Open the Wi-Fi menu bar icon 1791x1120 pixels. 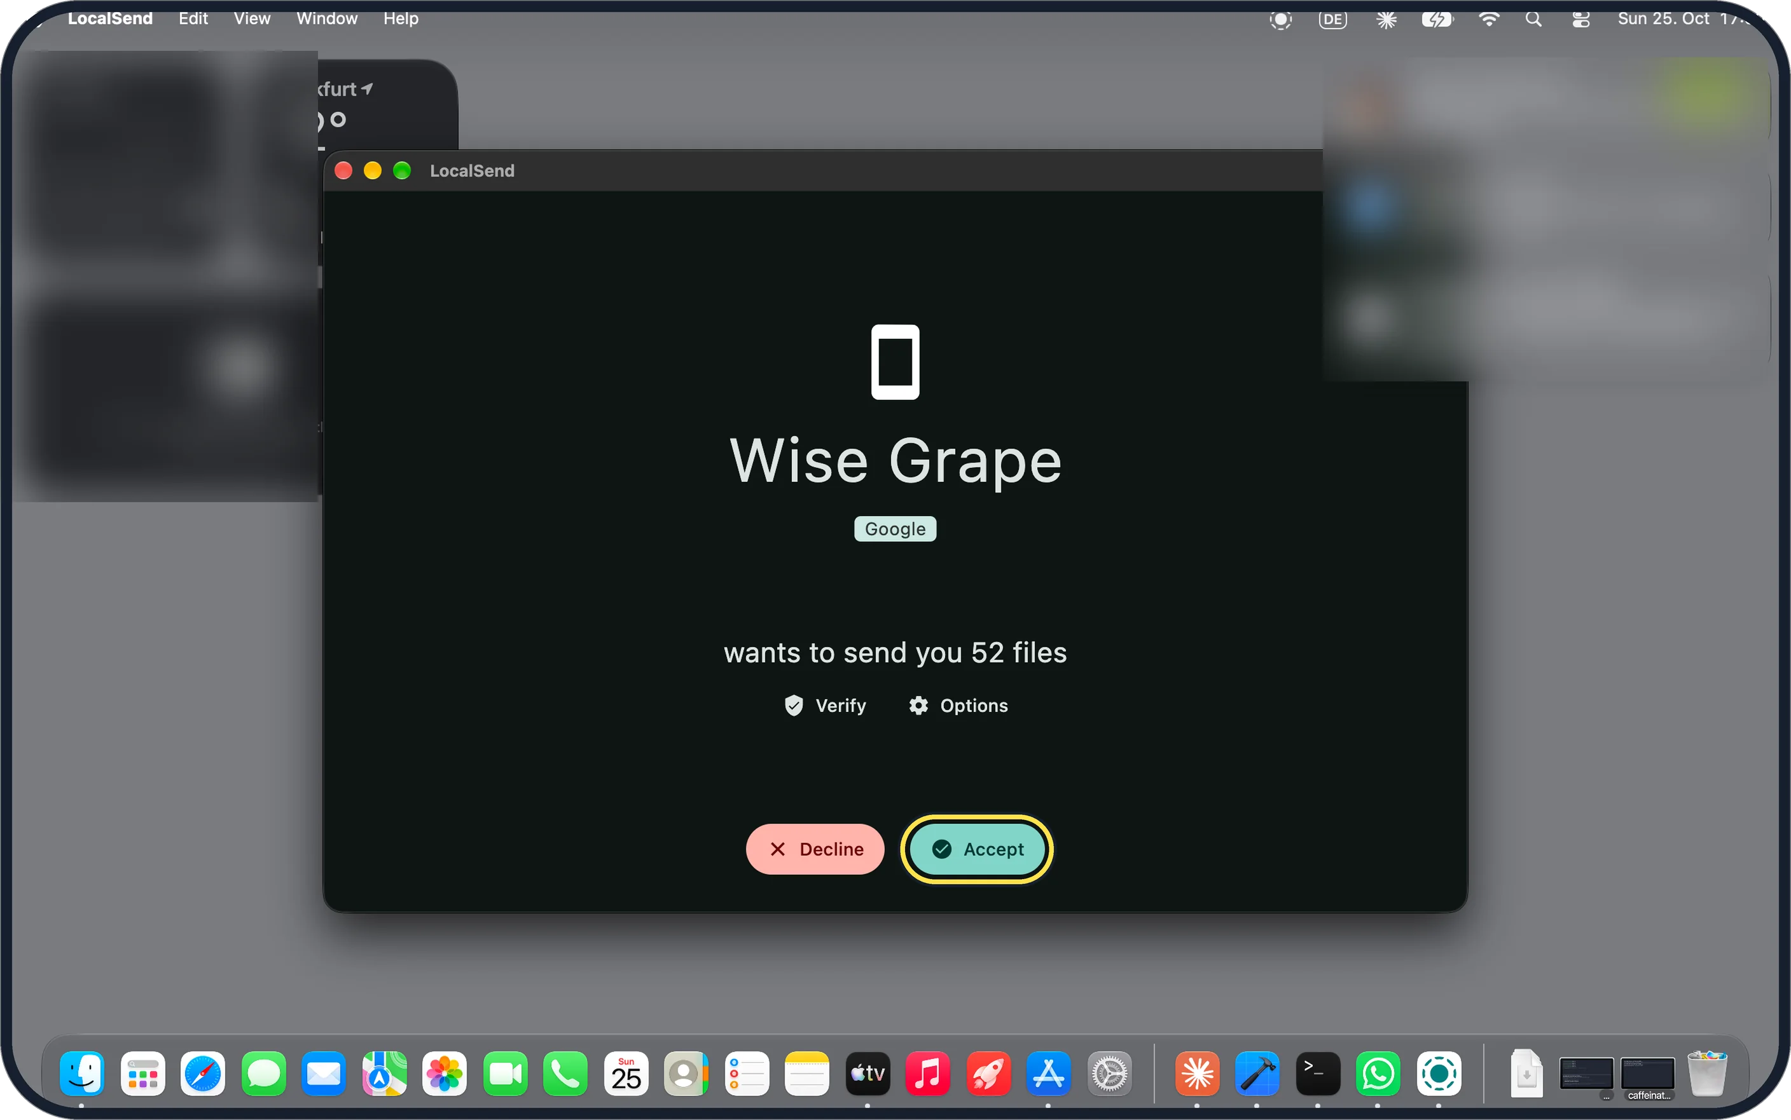point(1489,19)
